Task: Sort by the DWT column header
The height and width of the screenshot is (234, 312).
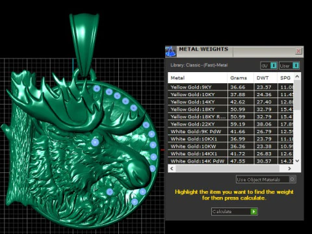Action: (x=265, y=78)
